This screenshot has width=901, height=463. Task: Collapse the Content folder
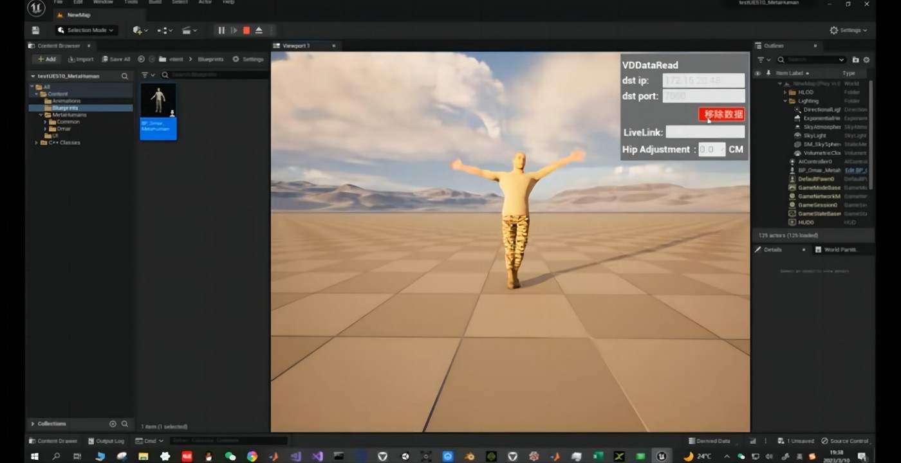pos(37,94)
